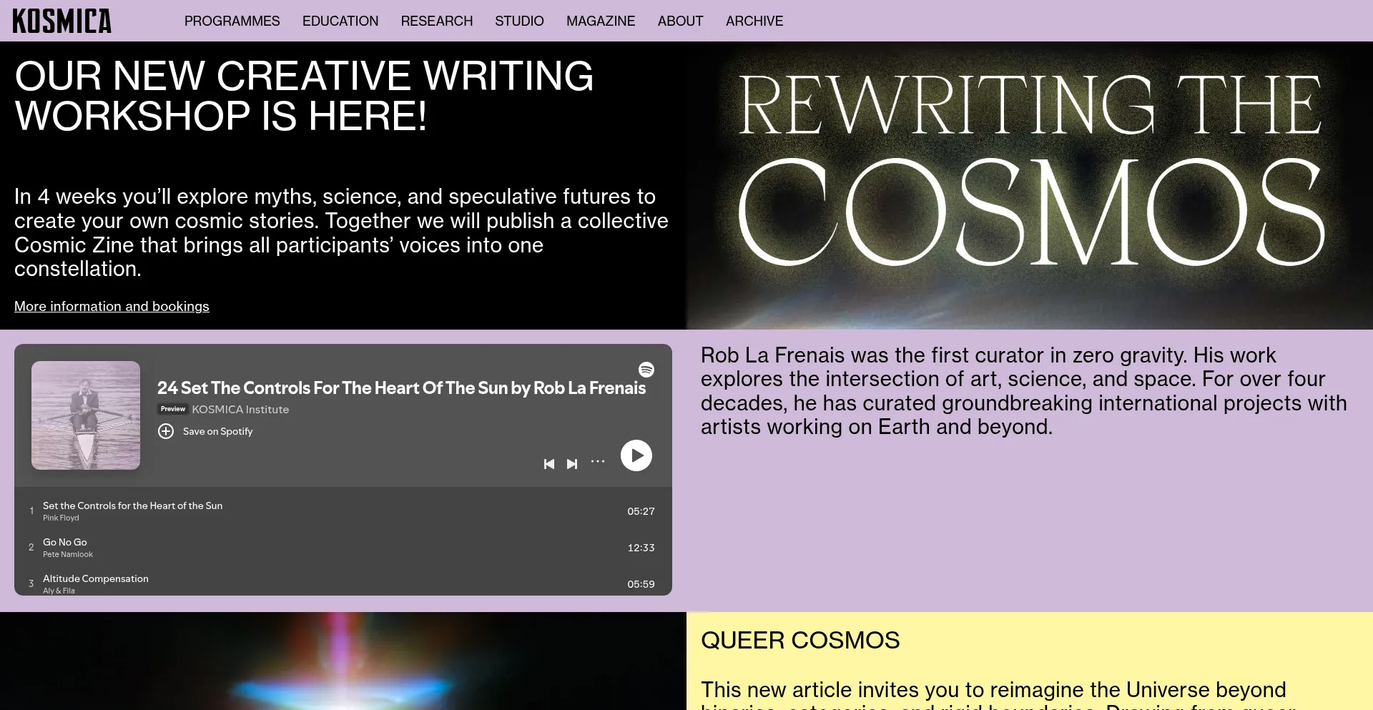
Task: Open the ARCHIVE section
Action: tap(754, 21)
